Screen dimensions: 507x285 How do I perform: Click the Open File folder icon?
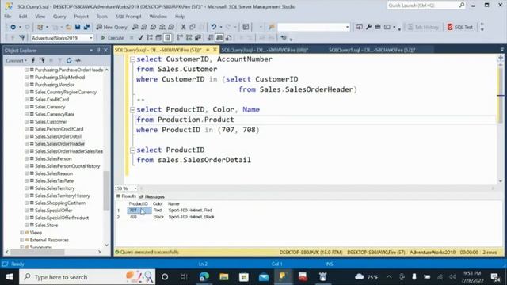69,27
